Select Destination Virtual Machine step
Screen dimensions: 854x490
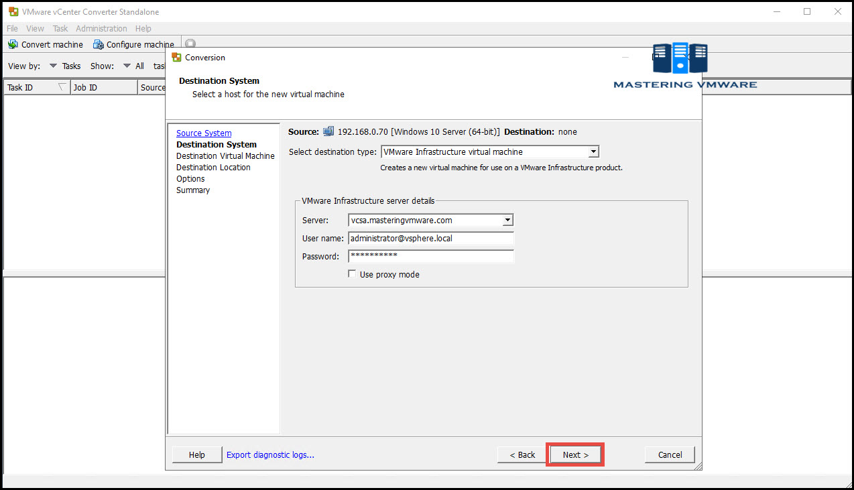coord(225,156)
